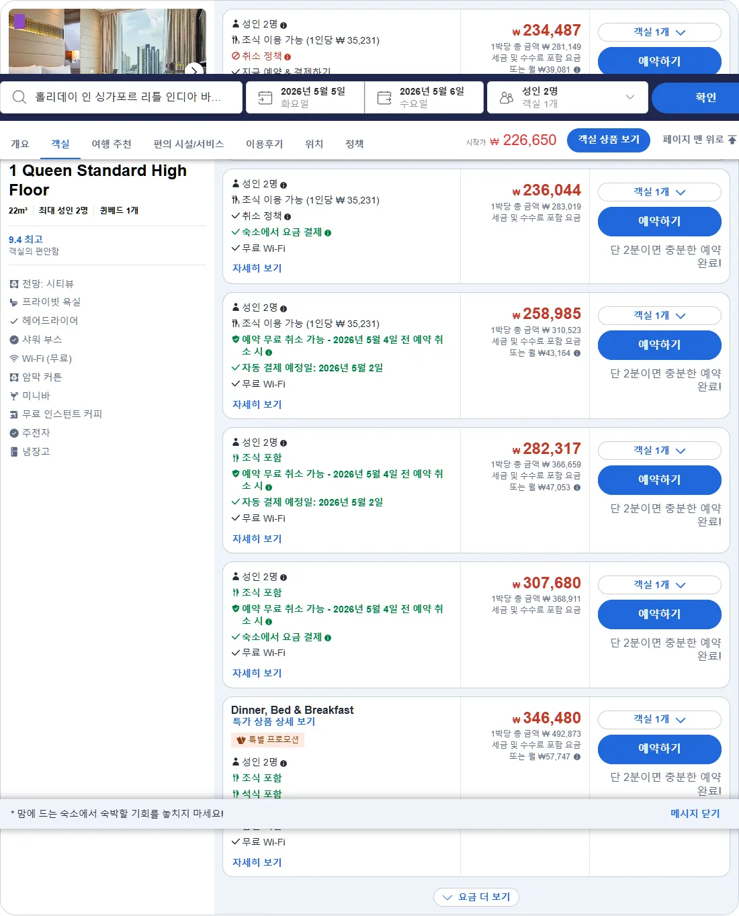The height and width of the screenshot is (916, 739).
Task: Click info icon next to ₩39,081 monthly price
Action: [577, 70]
